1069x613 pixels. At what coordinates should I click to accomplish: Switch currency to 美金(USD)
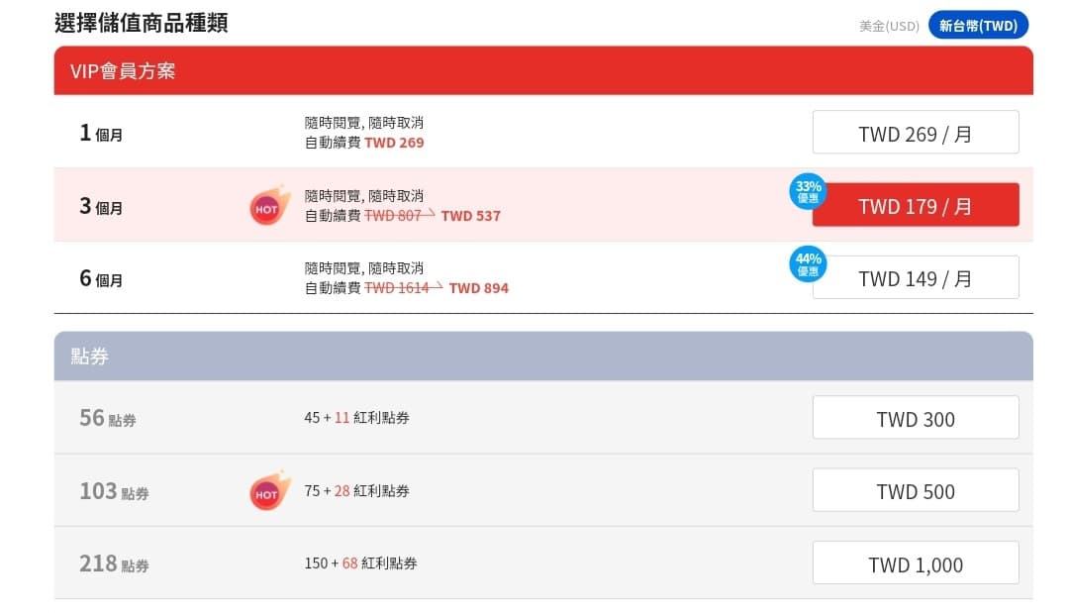(x=888, y=26)
